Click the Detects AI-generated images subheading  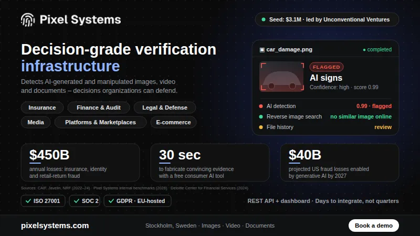(99, 86)
